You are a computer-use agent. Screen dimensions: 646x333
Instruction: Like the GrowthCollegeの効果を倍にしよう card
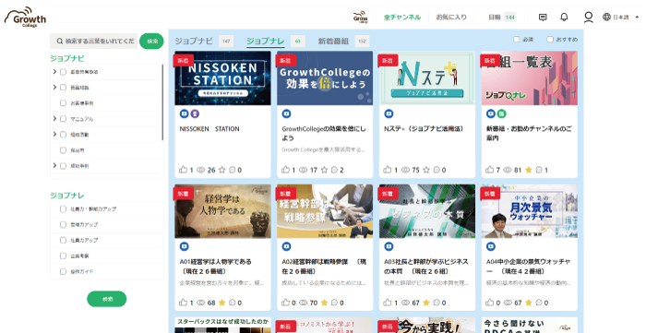click(x=285, y=170)
